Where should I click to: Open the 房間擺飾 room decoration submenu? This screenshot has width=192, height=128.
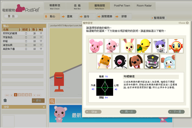[x=106, y=17]
